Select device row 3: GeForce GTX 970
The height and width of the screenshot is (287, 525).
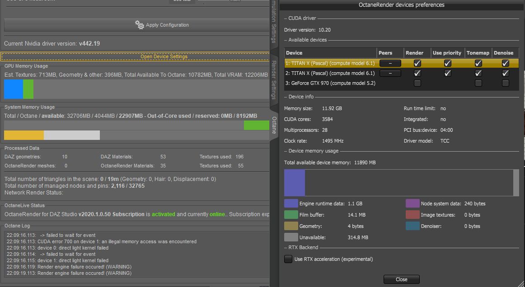coord(402,83)
